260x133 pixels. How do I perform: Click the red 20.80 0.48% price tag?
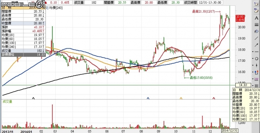point(240,18)
